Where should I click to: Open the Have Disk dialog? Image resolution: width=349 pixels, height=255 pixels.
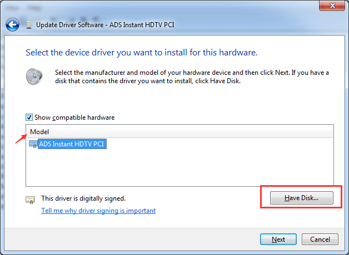tap(301, 197)
